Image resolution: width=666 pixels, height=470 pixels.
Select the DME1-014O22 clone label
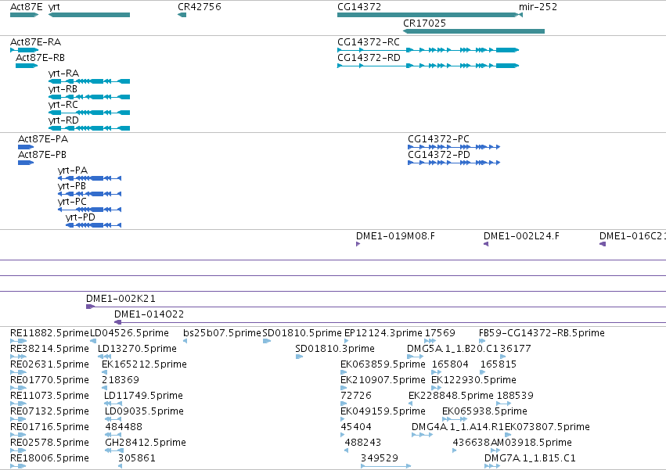click(149, 314)
